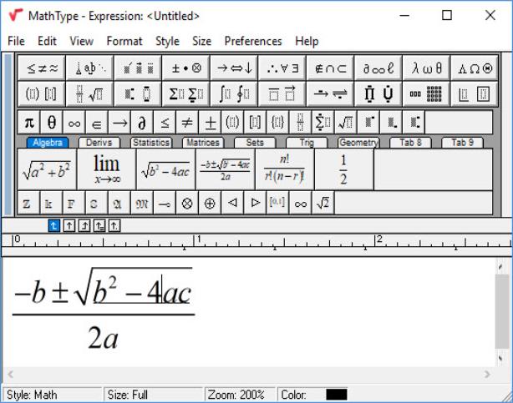This screenshot has width=513, height=403.
Task: Open the operator symbols palette (±•⊗)
Action: coord(185,68)
